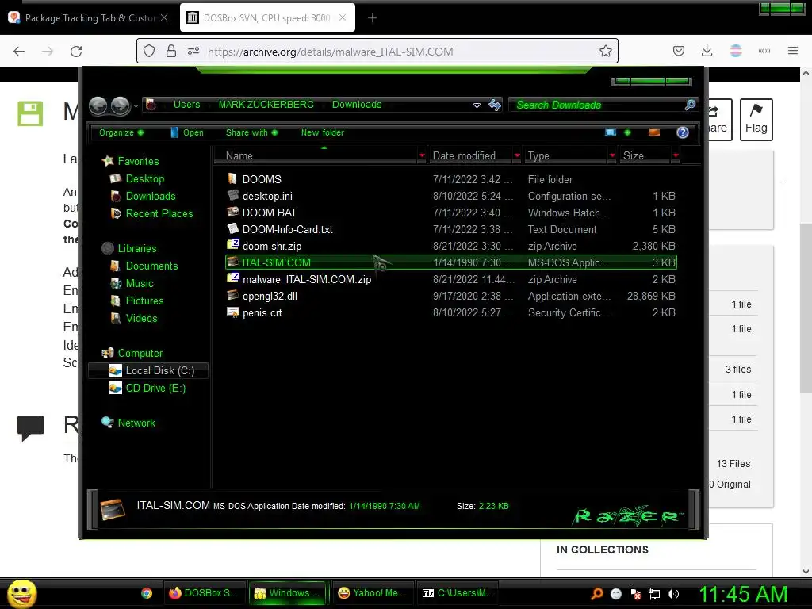Click the browser back arrow
Image resolution: width=812 pixels, height=609 pixels.
click(19, 52)
